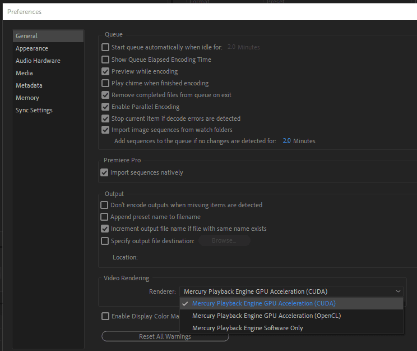Enable Append preset name to filename
Screen dimensions: 417x351
104,217
